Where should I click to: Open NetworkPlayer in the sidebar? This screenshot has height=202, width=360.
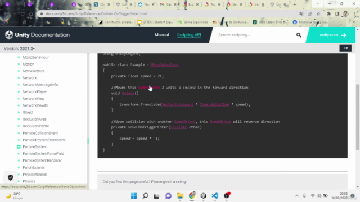pyautogui.click(x=35, y=91)
